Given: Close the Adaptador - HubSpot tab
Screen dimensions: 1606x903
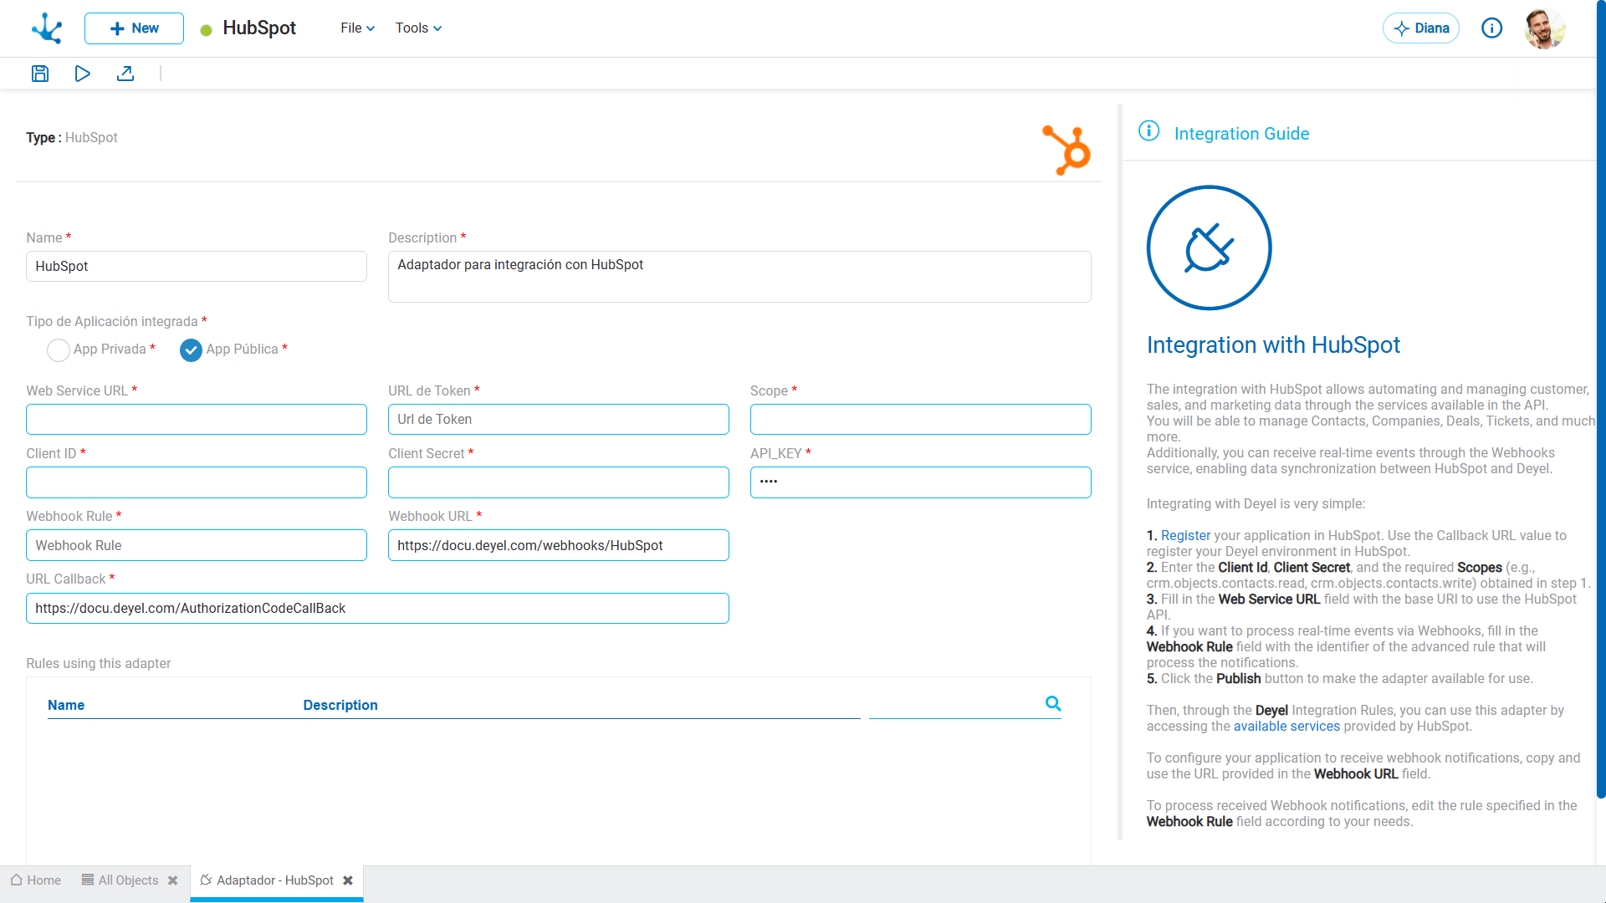Looking at the screenshot, I should coord(348,880).
